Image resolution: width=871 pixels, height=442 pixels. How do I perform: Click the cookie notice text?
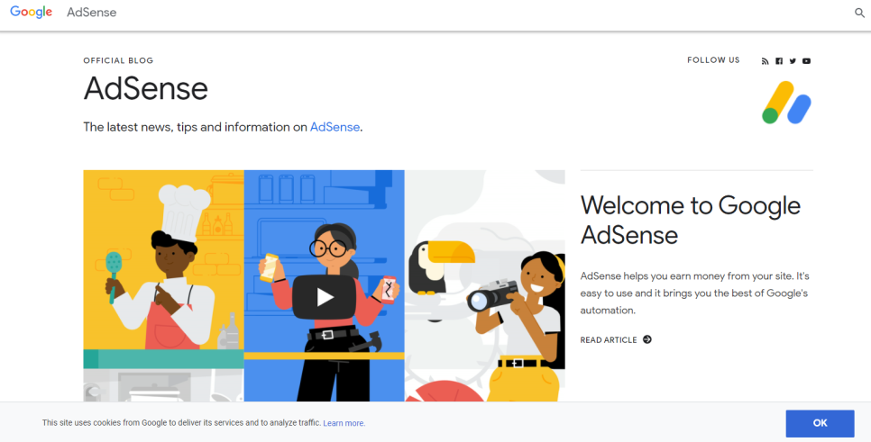(181, 422)
